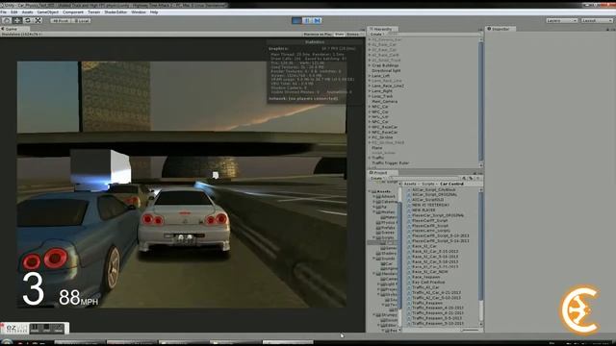Click the Step frame button
The height and width of the screenshot is (346, 616).
317,20
